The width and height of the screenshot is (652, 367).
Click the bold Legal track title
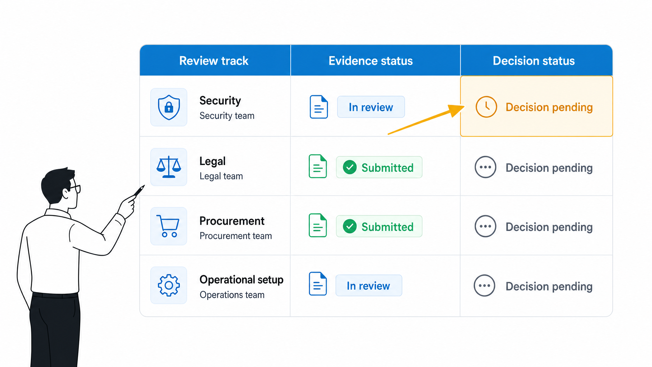tap(212, 161)
